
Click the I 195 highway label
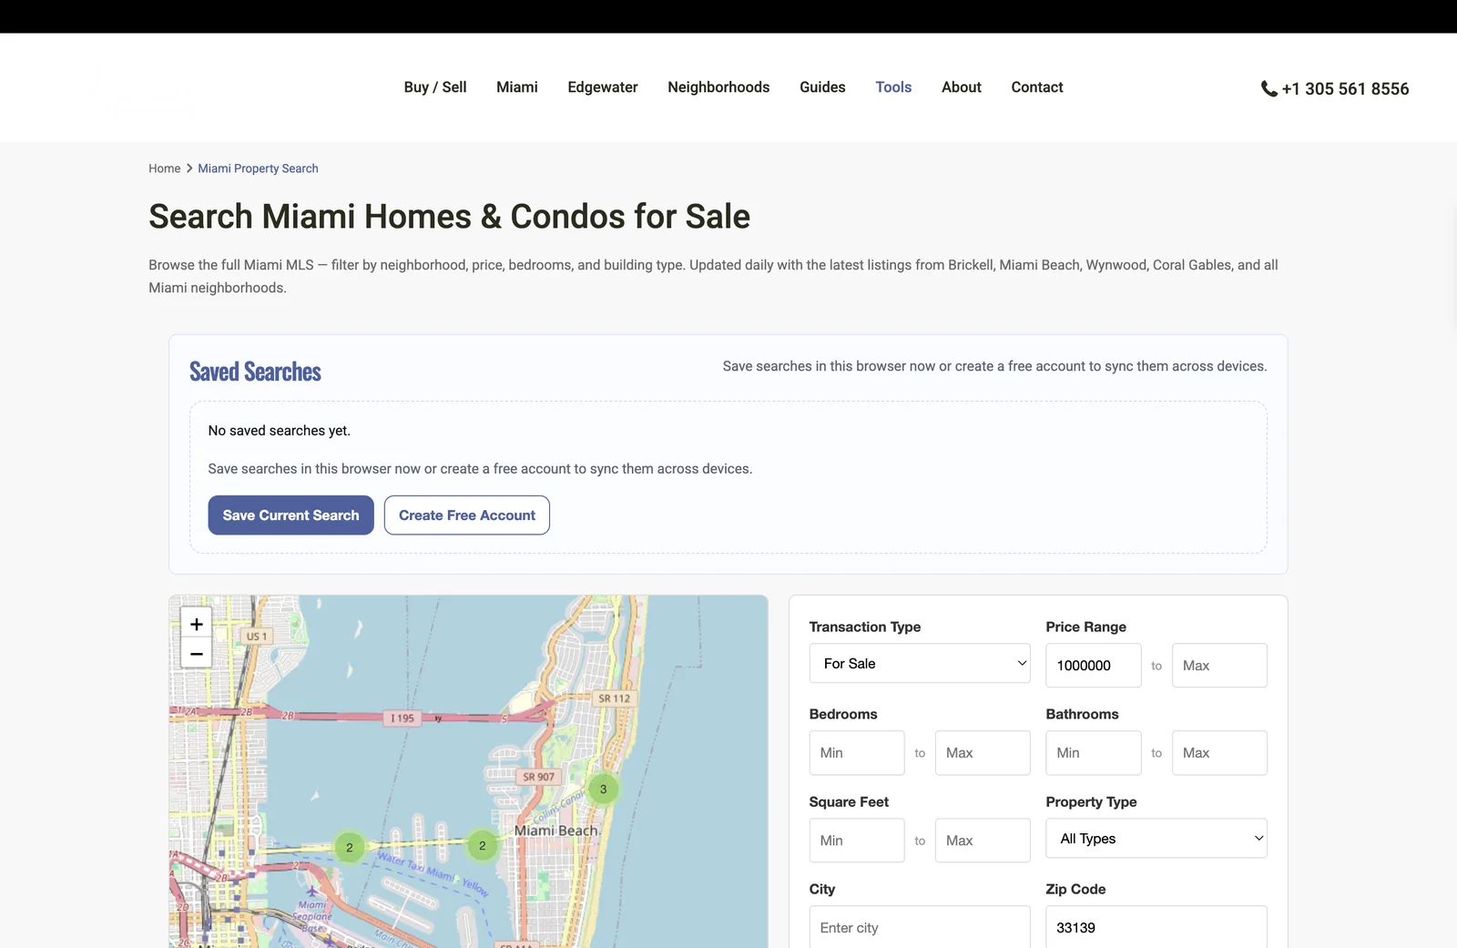coord(402,719)
